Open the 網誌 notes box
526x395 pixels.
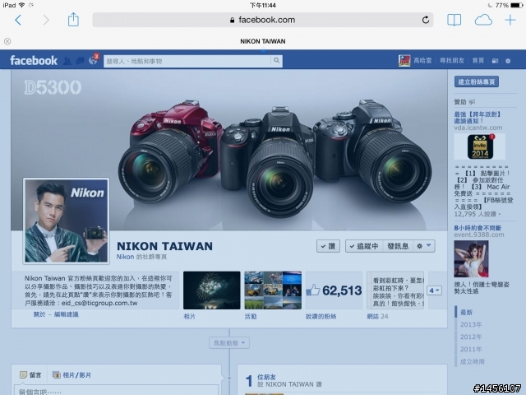(395, 290)
